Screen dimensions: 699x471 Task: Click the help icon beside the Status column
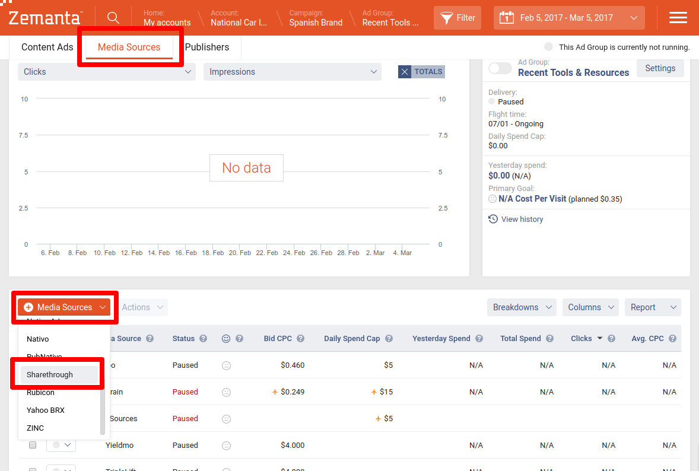point(204,339)
